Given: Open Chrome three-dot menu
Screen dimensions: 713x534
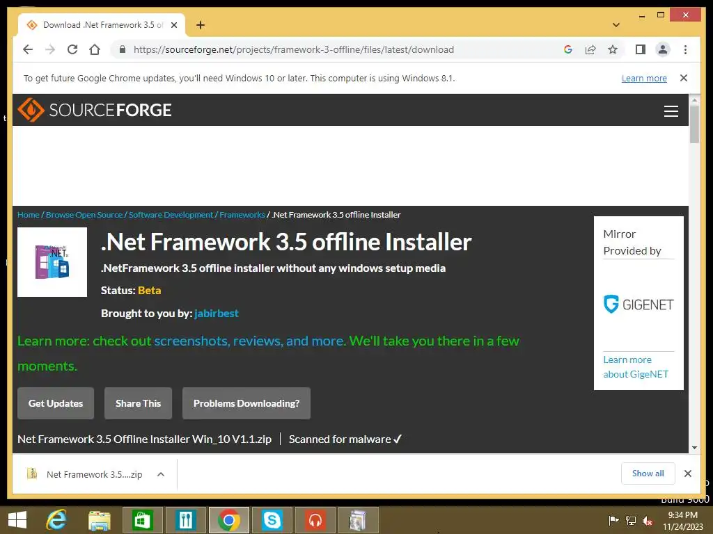Looking at the screenshot, I should [685, 49].
